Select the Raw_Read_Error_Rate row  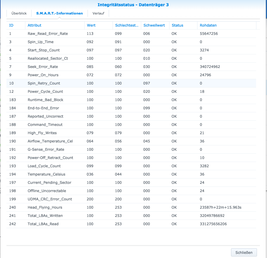pos(131,34)
